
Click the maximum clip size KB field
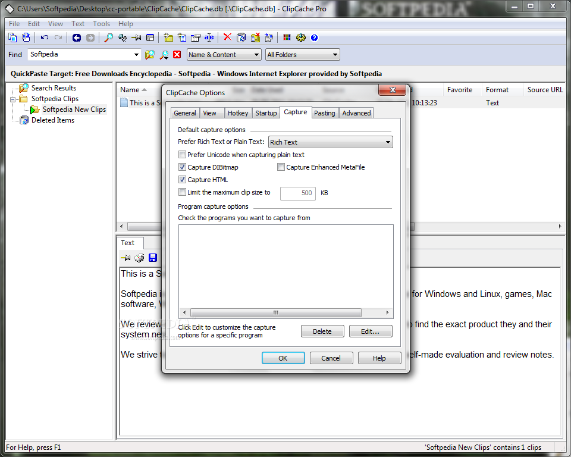297,193
